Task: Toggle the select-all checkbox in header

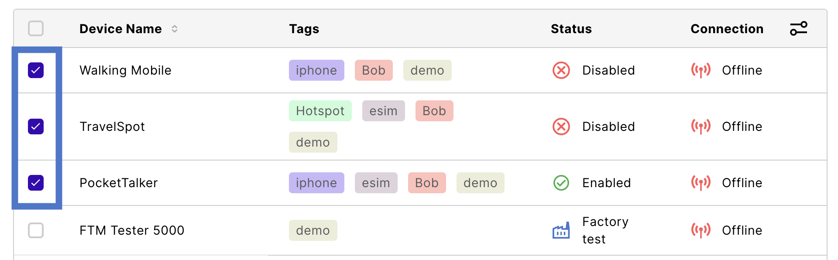Action: click(36, 28)
